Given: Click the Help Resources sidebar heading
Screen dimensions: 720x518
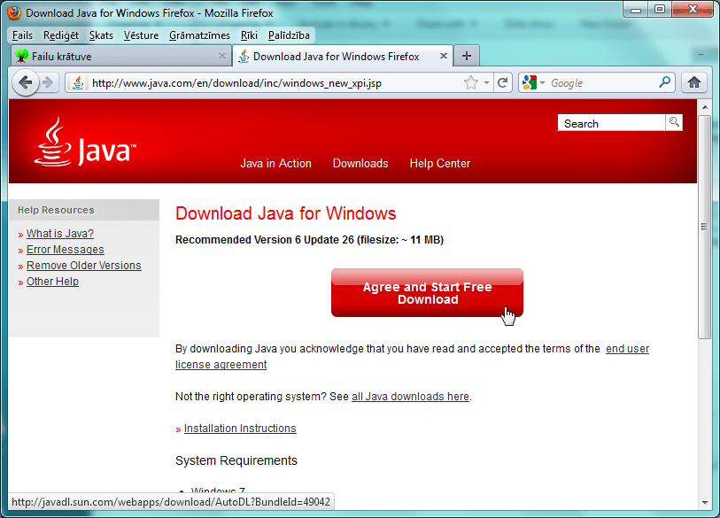Looking at the screenshot, I should click(x=56, y=210).
